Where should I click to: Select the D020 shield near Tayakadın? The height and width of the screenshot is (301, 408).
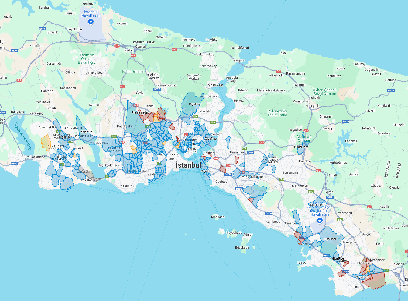tap(42, 29)
